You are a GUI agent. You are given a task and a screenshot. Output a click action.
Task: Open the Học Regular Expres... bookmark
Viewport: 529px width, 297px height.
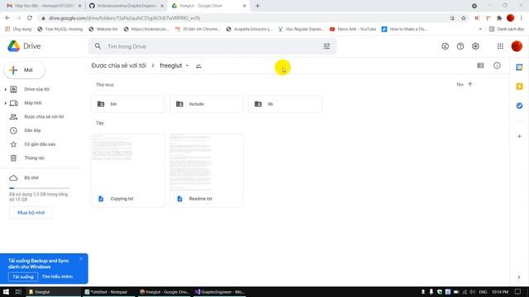(301, 30)
